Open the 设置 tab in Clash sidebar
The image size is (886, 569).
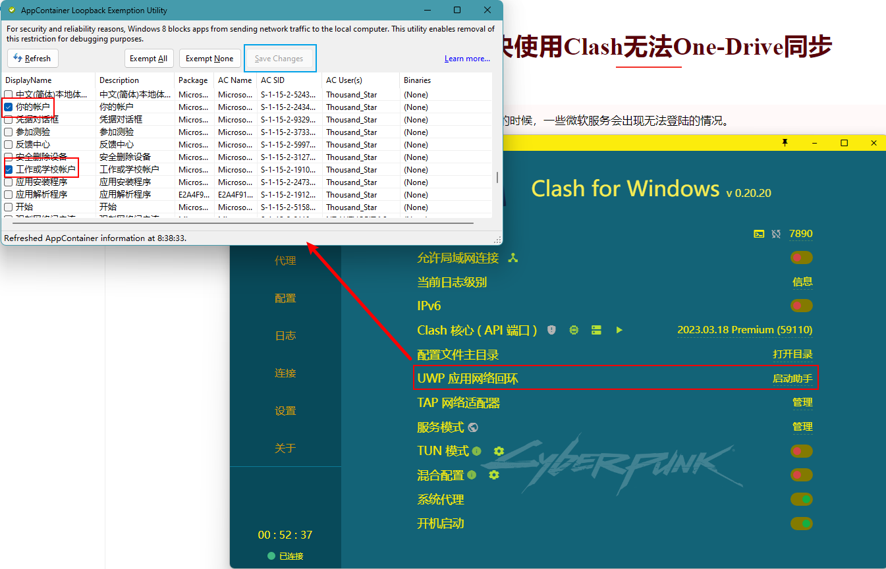pyautogui.click(x=285, y=411)
